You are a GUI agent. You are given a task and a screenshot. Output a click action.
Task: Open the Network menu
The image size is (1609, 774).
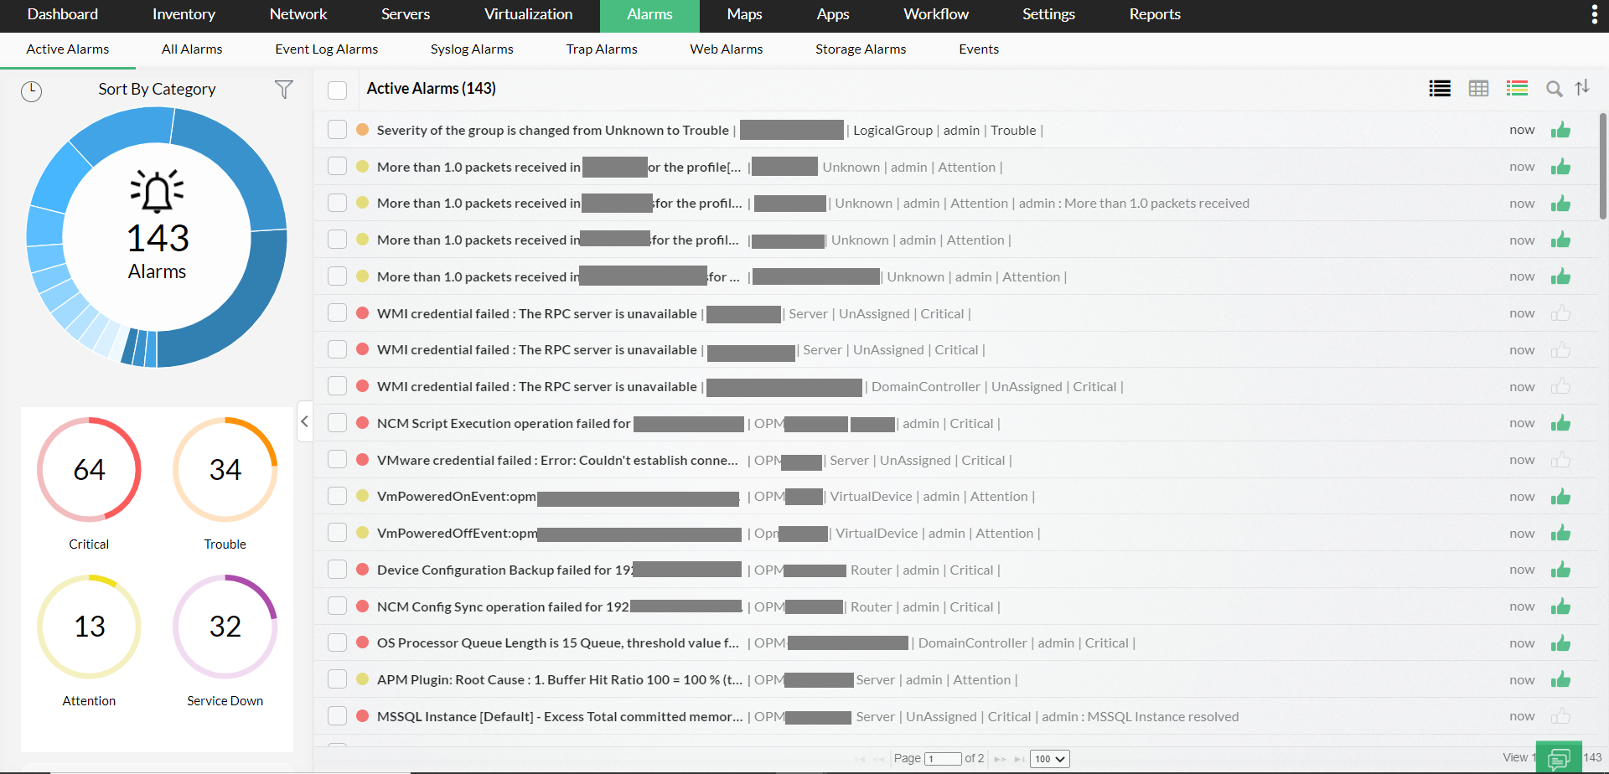pyautogui.click(x=298, y=14)
